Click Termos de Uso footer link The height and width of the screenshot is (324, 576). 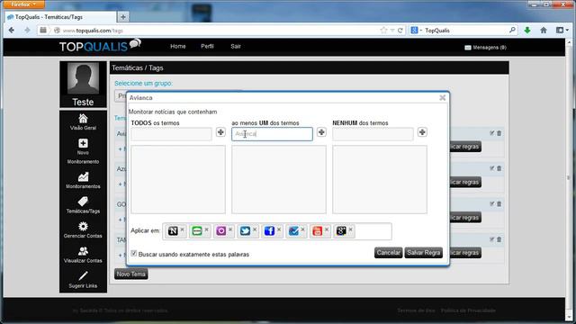click(416, 310)
